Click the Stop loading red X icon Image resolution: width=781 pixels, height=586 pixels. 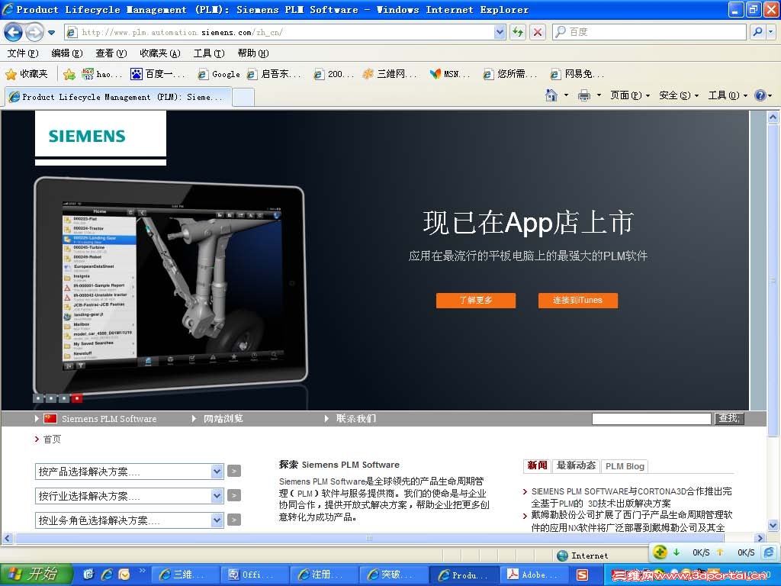pyautogui.click(x=538, y=32)
